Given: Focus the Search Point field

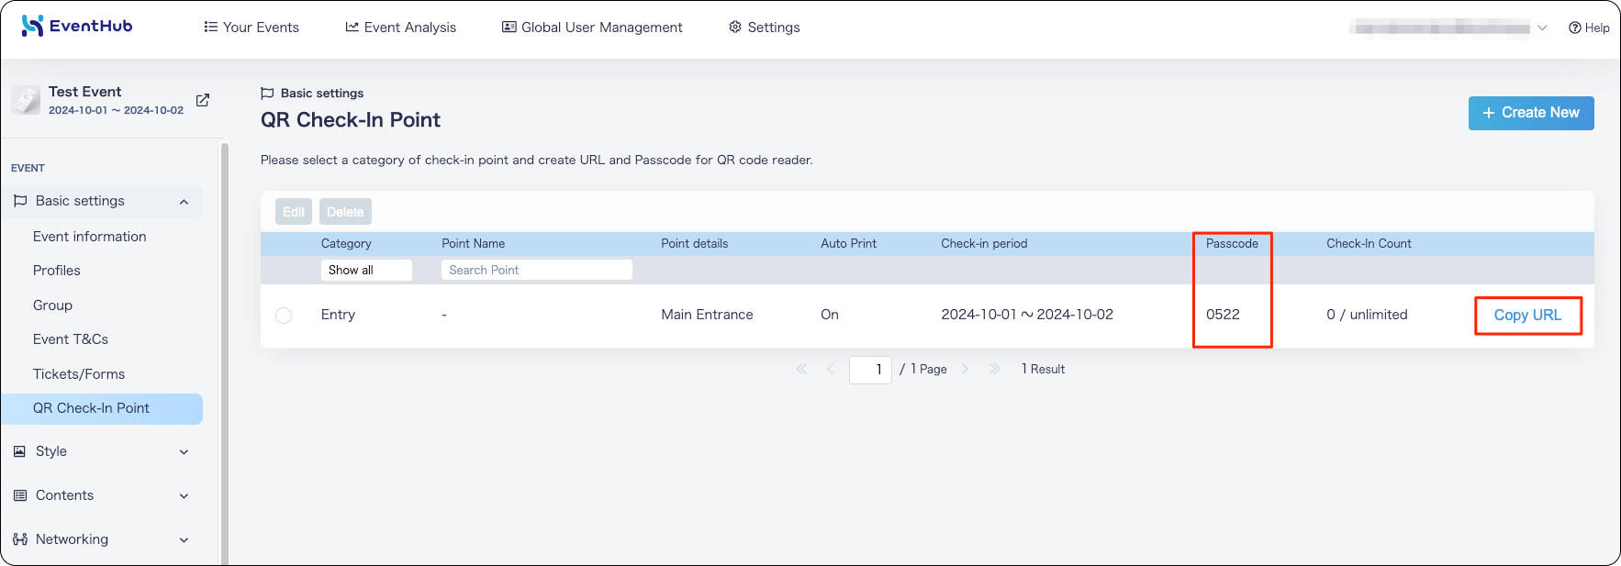Looking at the screenshot, I should pos(537,270).
